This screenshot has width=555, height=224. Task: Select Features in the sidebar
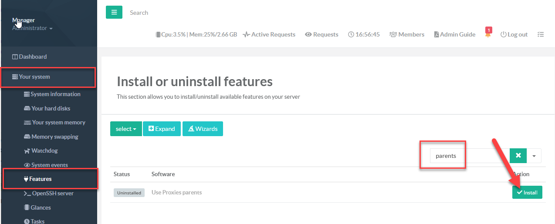(40, 179)
